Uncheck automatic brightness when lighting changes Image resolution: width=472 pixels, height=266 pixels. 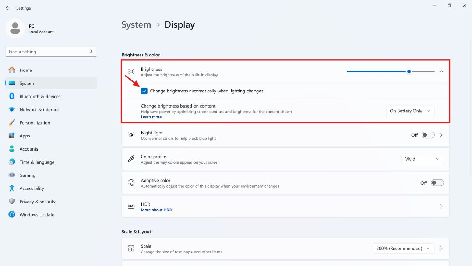pos(144,91)
